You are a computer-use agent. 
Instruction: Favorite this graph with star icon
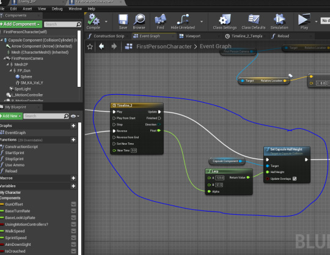[90, 46]
